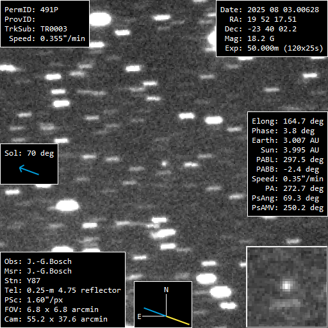Screen dimensions: 328x328
Task: Click the Exp 50.000m exposure line
Action: pos(274,48)
